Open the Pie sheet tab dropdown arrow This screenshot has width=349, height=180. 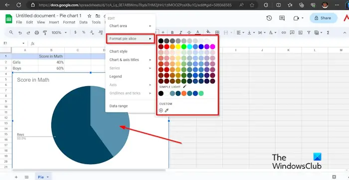coord(48,177)
